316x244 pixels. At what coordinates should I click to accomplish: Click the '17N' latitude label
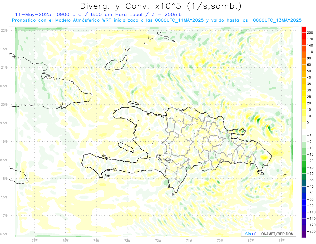(4, 216)
